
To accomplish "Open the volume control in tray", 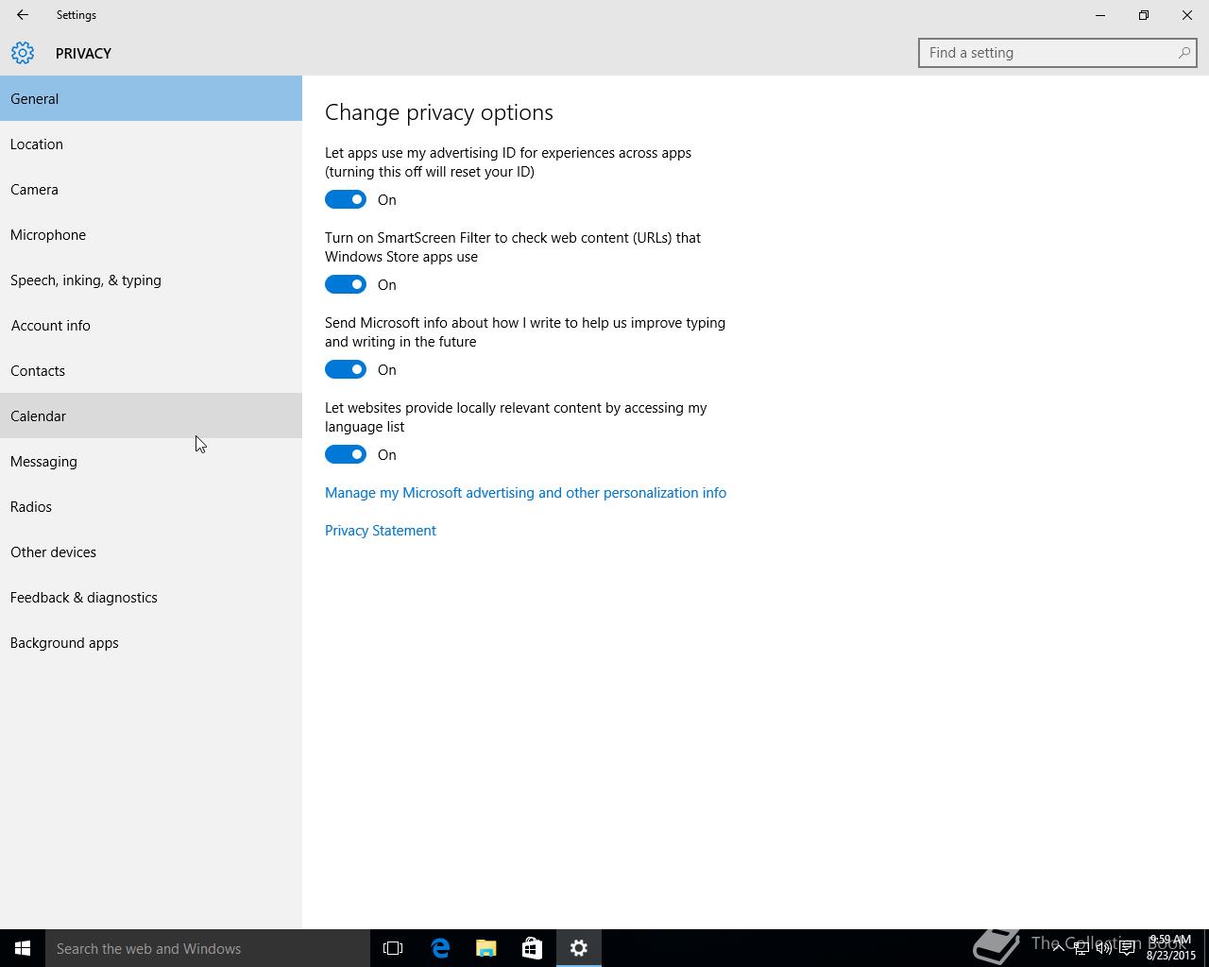I will 1103,948.
